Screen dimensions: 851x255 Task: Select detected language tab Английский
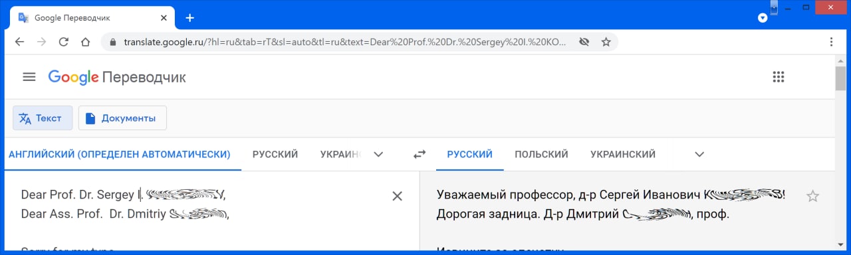coord(120,154)
